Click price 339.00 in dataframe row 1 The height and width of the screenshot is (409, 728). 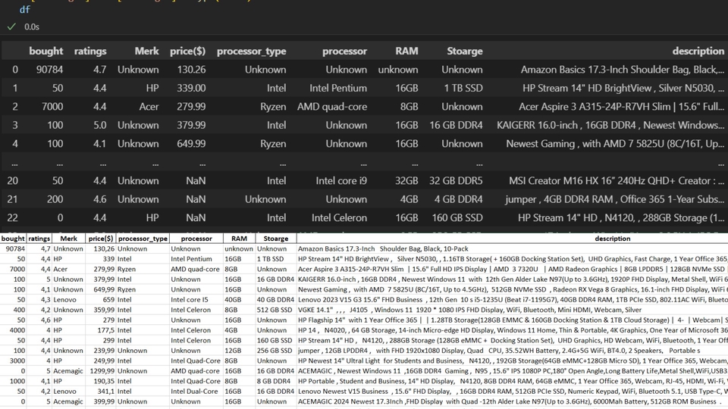(191, 88)
